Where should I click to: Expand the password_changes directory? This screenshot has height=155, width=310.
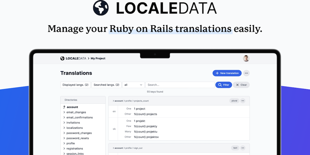[77, 133]
